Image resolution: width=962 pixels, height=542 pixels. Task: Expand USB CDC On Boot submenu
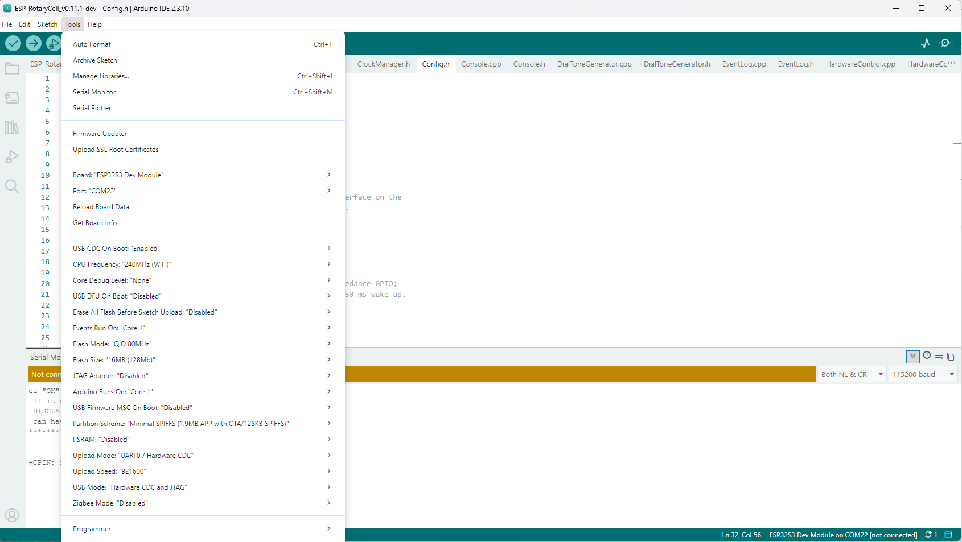coord(203,249)
